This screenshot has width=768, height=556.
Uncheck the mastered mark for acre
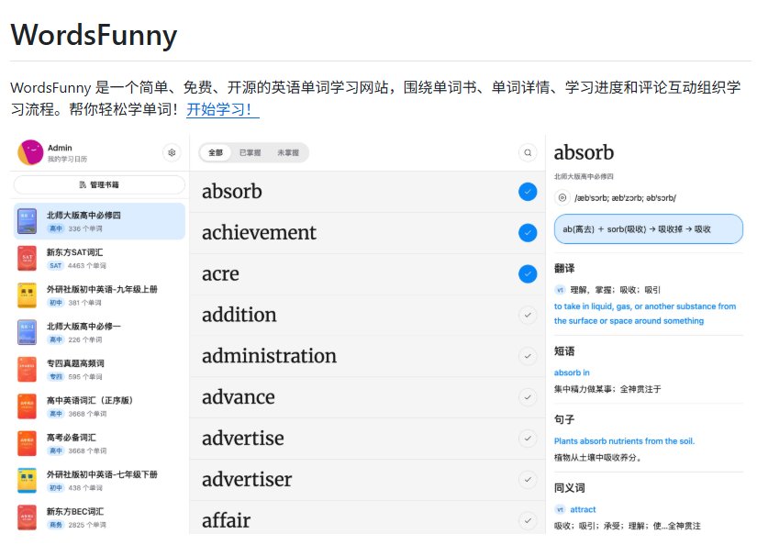[x=528, y=273]
